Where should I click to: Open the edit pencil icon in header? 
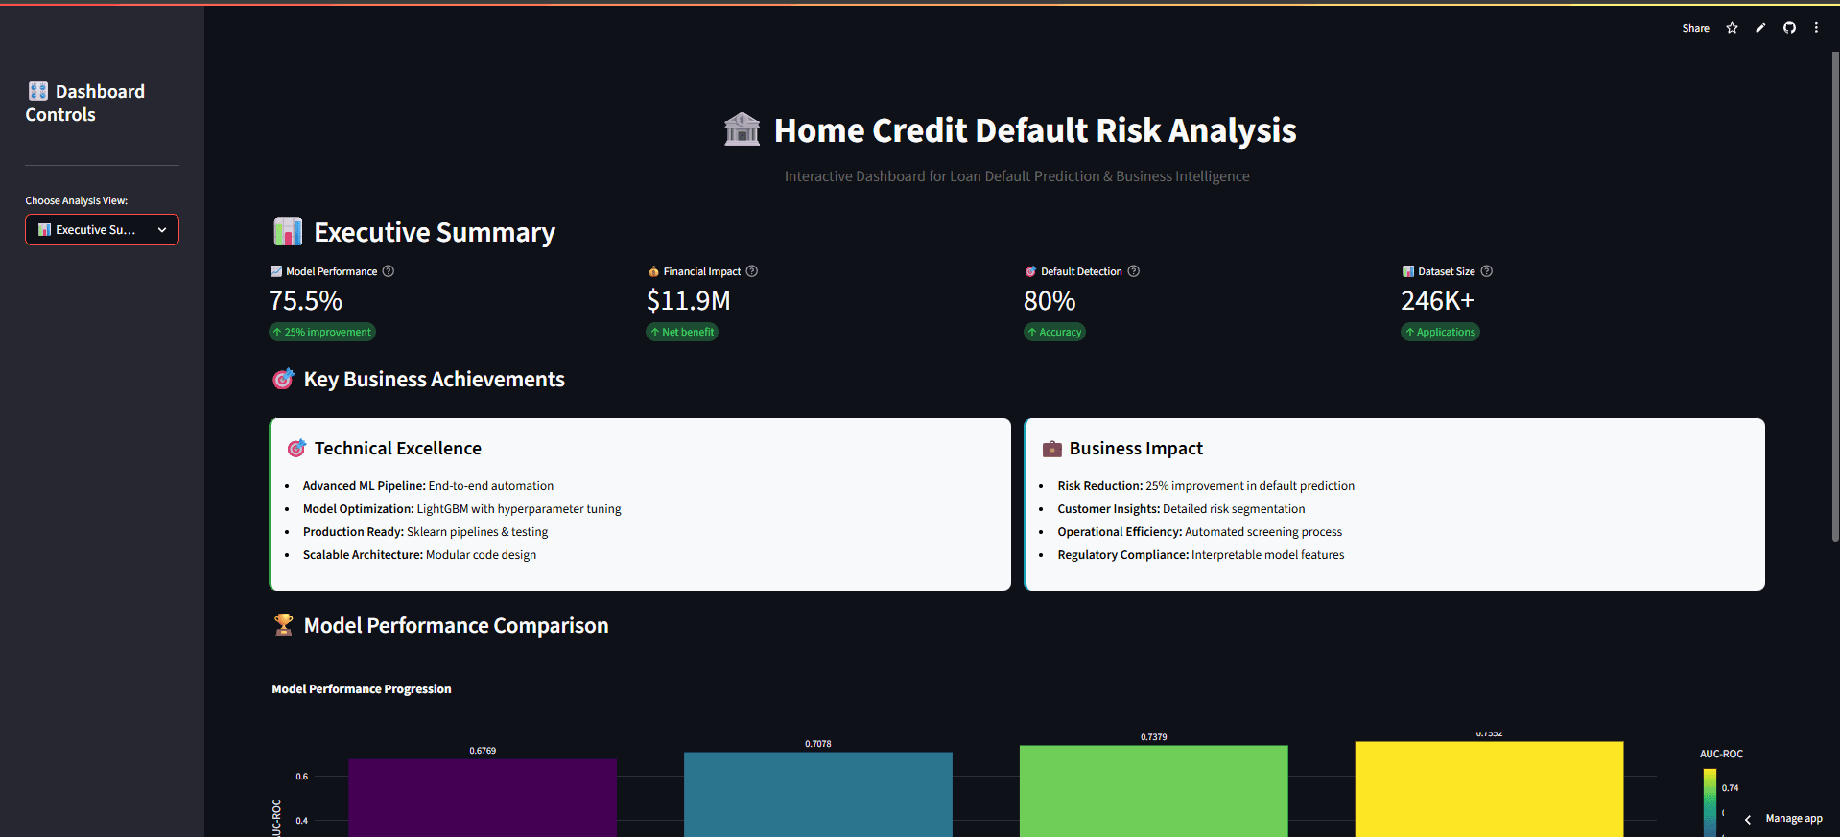[x=1760, y=28]
